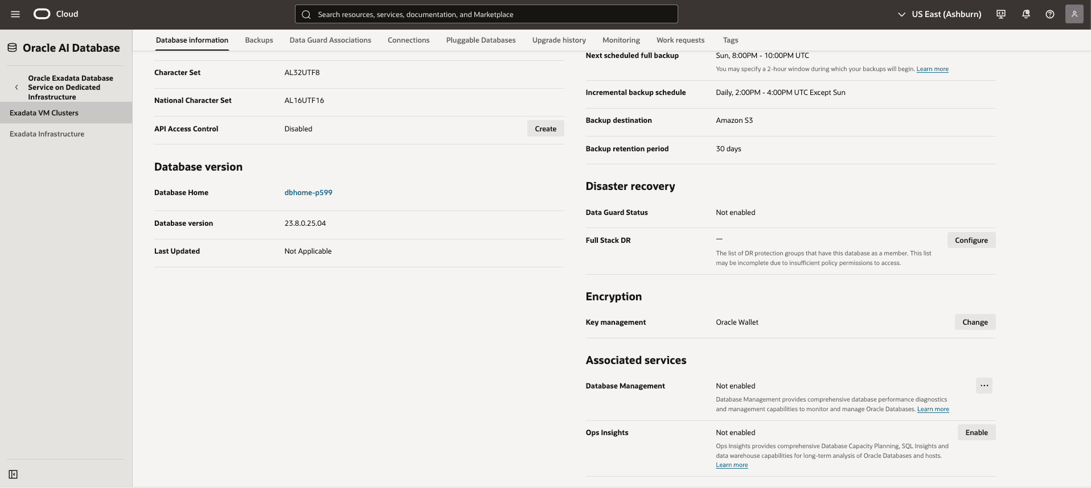The image size is (1091, 488).
Task: Open the dbhome-p599 Database Home link
Action: (x=309, y=193)
